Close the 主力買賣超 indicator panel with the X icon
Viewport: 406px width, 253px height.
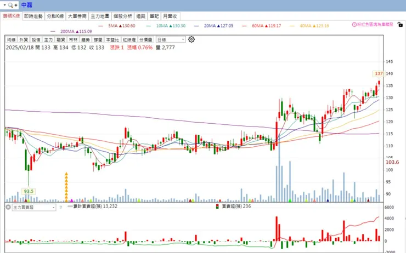pyautogui.click(x=8, y=207)
